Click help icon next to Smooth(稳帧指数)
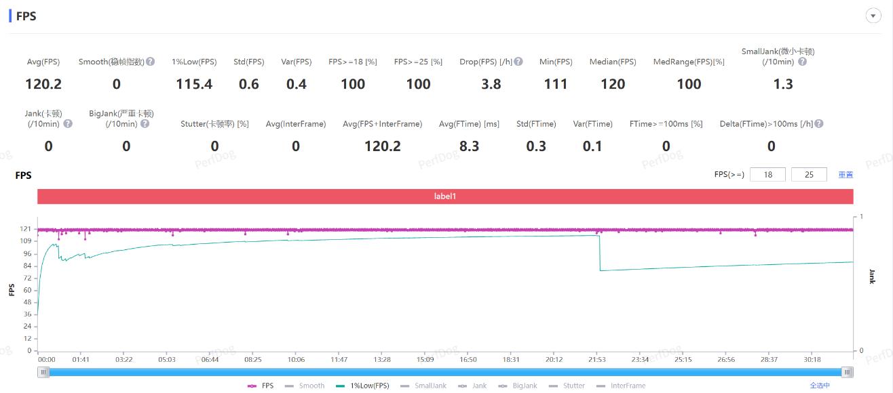The height and width of the screenshot is (393, 893). pos(151,62)
